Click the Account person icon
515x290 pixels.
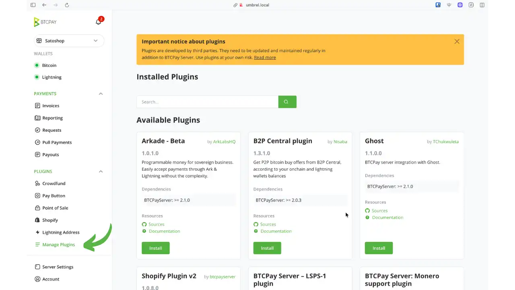[37, 279]
